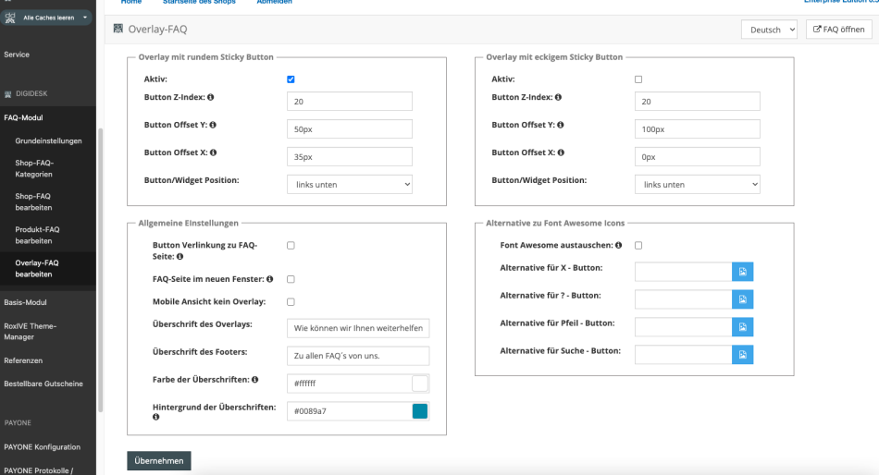Screen dimensions: 879x475
Task: Tick the Mobile Ansicht kein Overlay checkbox
Action: tap(291, 302)
